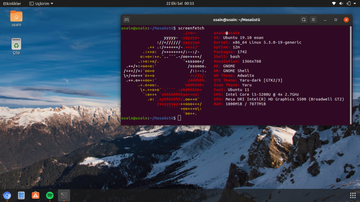
Task: Click the text Ubuntu 19.10 eoan
Action: pos(243,37)
